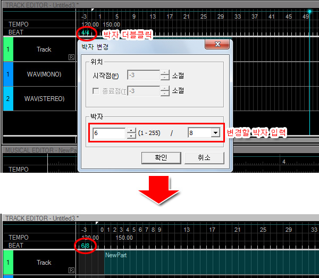Select tempo value 150.00 in upper editor
Screen dimensions: 319x278
pyautogui.click(x=111, y=24)
